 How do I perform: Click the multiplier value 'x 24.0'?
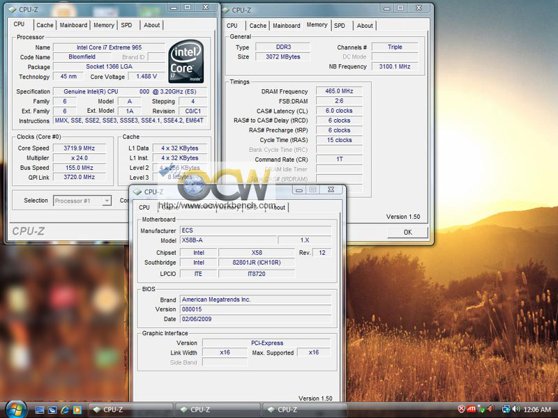[x=79, y=158]
